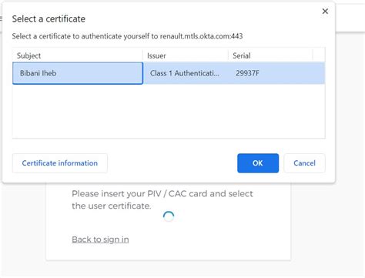Sort by the Subject column header

(x=78, y=55)
